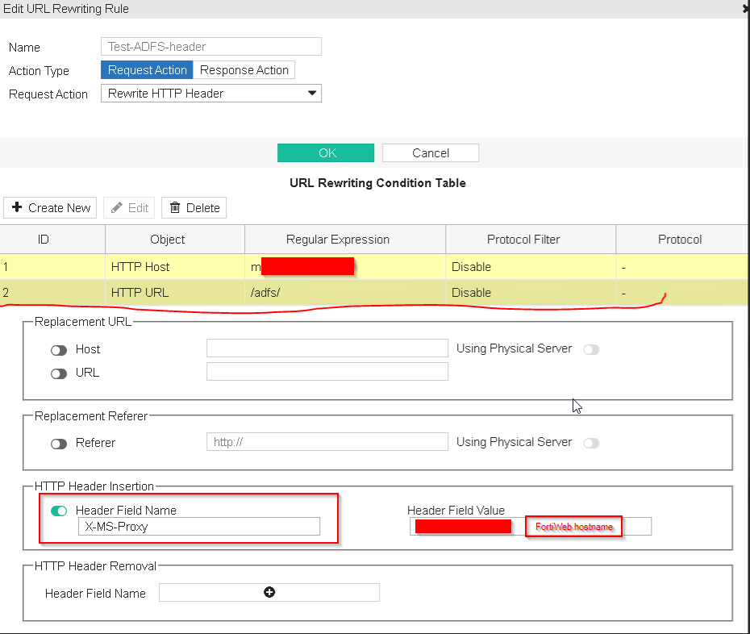Select the Request Action type
Screen dimensions: 750x634
point(148,70)
